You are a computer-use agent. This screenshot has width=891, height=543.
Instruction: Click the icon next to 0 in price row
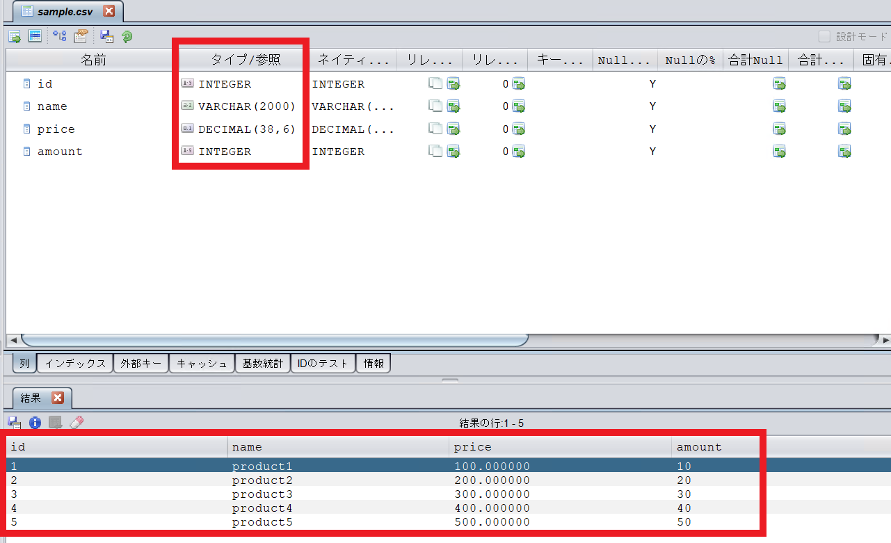tap(518, 129)
